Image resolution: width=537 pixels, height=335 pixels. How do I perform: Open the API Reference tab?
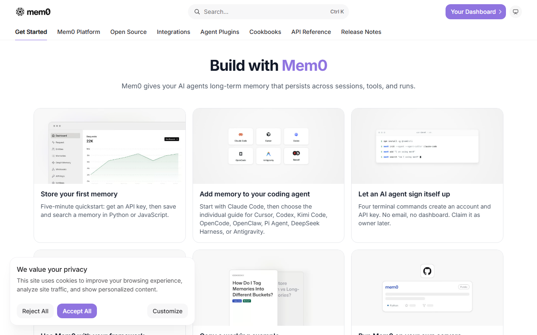[x=311, y=32]
